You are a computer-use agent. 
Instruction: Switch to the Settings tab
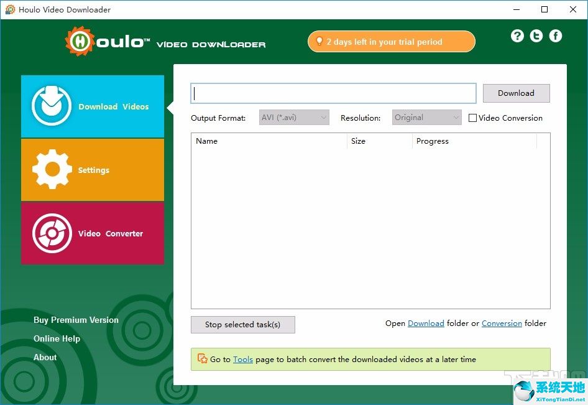pos(93,170)
